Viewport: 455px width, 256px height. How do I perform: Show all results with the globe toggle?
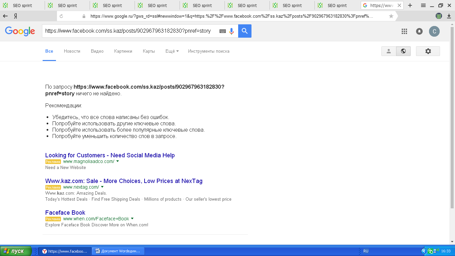pos(403,51)
